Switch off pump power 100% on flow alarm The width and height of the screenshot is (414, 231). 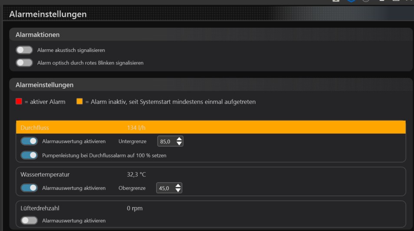point(29,155)
